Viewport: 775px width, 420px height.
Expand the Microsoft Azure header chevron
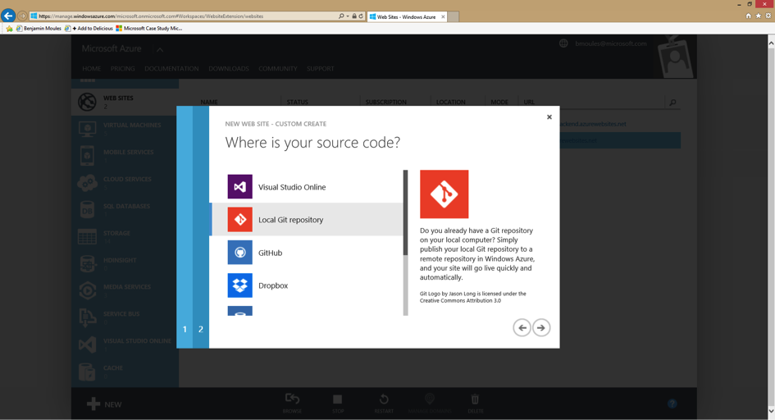tap(160, 49)
